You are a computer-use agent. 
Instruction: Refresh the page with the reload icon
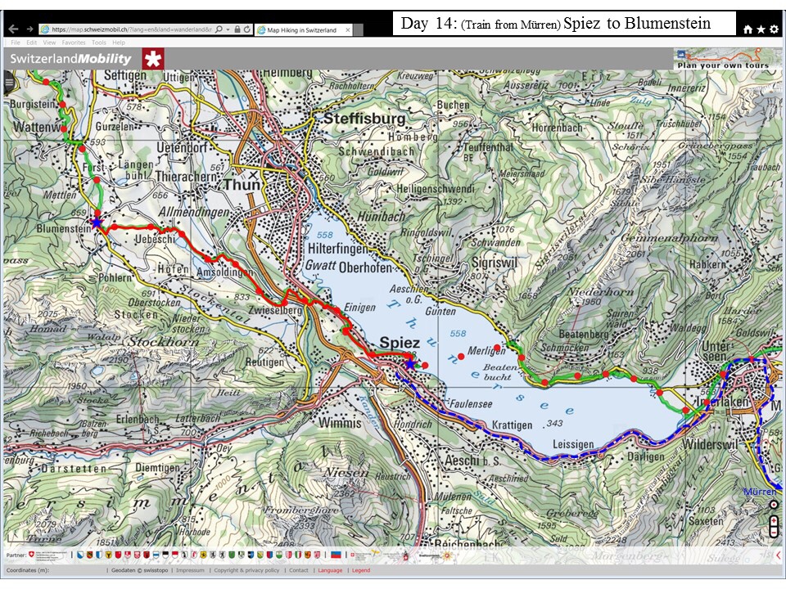[247, 29]
